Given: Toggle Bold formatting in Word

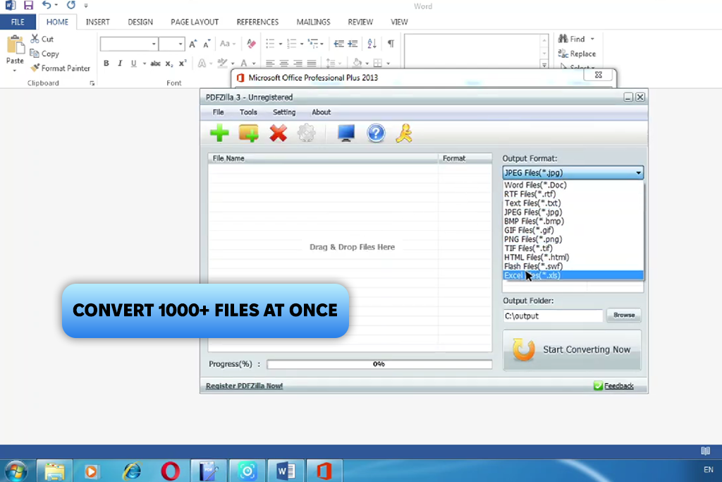Looking at the screenshot, I should [x=106, y=63].
